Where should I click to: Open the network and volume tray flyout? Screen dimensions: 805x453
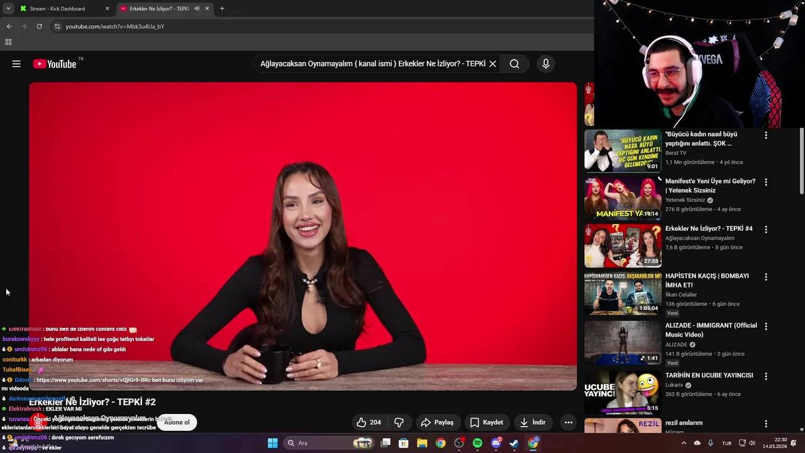click(747, 443)
